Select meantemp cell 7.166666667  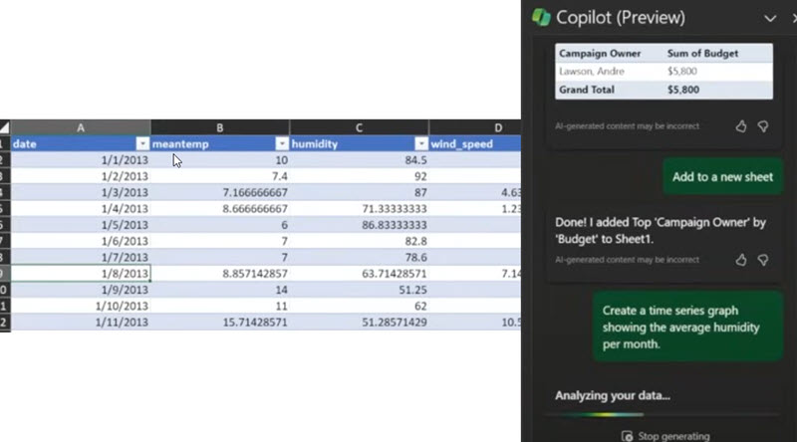[220, 192]
